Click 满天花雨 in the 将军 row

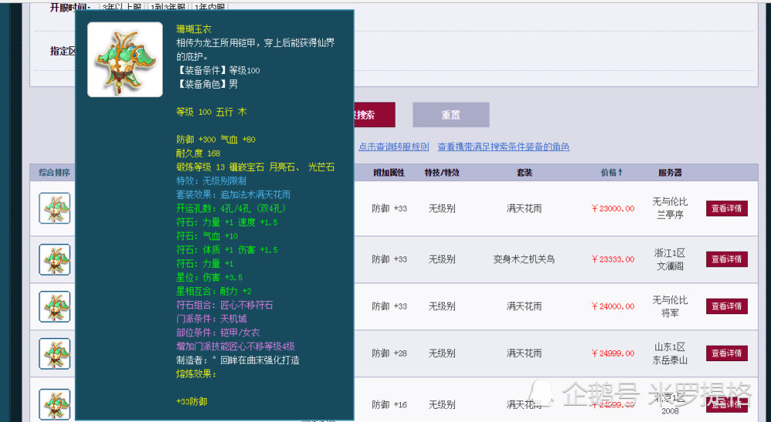click(x=524, y=306)
